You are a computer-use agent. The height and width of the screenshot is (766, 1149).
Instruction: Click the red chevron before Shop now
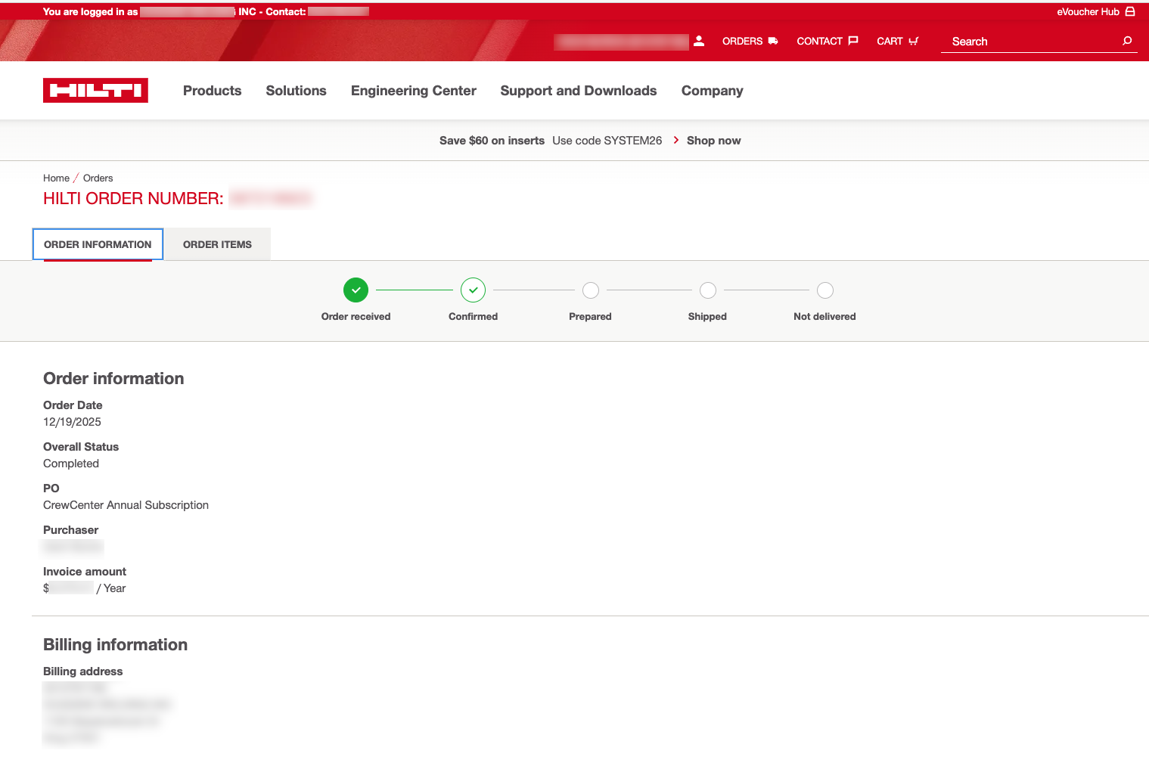point(675,140)
